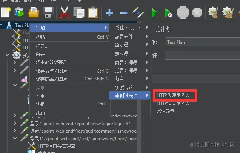Select the 合并 menu item
This screenshot has width=240, height=153.
click(69, 54)
